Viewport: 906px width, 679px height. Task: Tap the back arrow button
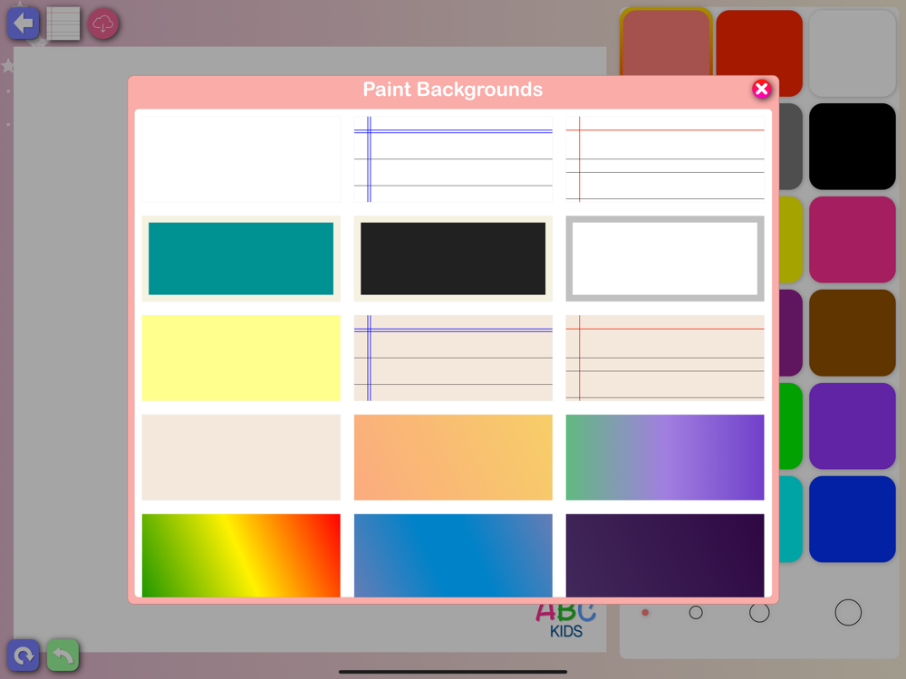click(x=24, y=24)
